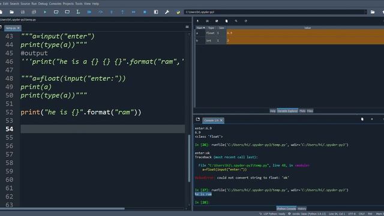384x216 pixels.
Task: Import data into Variable Explorer
Action: [197, 21]
